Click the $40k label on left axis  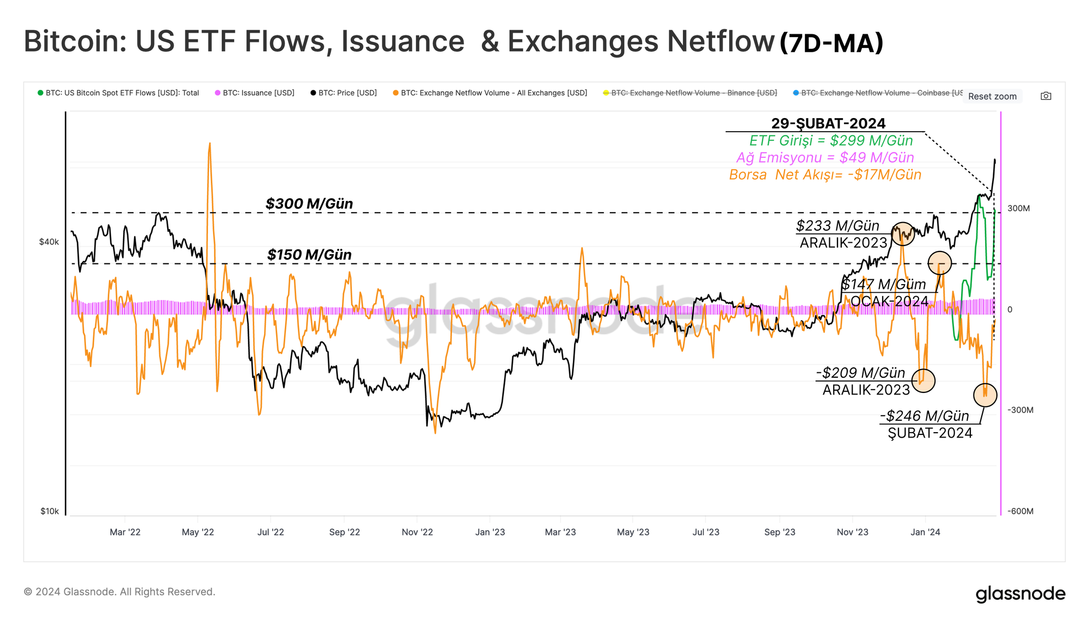pyautogui.click(x=48, y=242)
